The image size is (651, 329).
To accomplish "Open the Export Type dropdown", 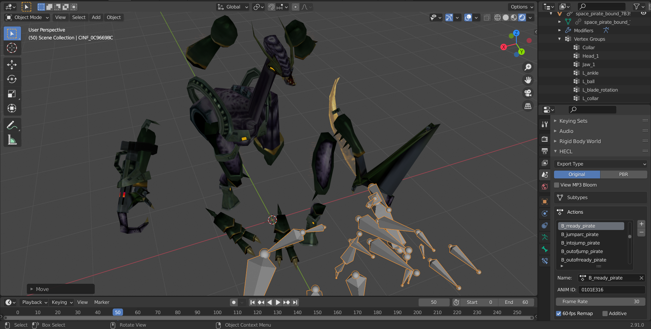I will (x=600, y=164).
